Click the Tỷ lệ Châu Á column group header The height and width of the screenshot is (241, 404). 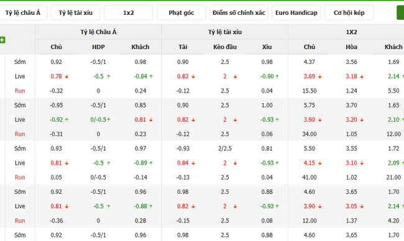[x=98, y=32]
